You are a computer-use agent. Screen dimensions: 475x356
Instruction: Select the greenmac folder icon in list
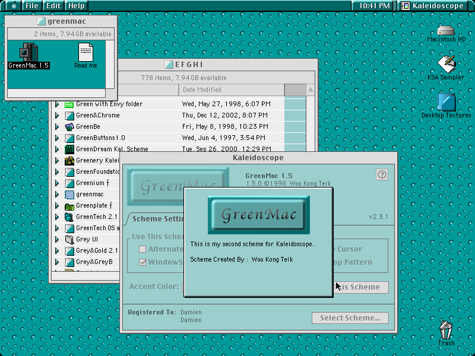point(69,195)
